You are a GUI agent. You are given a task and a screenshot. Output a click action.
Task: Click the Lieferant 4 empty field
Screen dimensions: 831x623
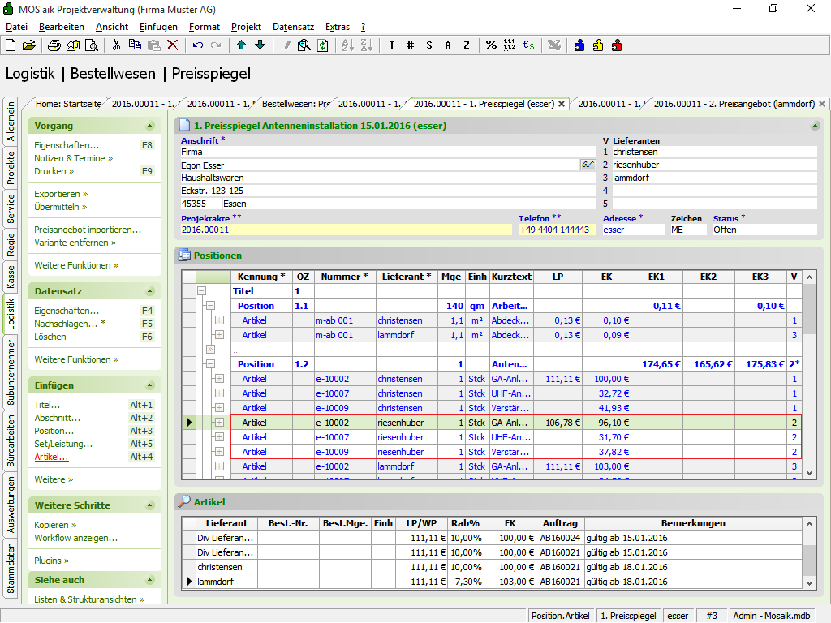click(x=714, y=190)
